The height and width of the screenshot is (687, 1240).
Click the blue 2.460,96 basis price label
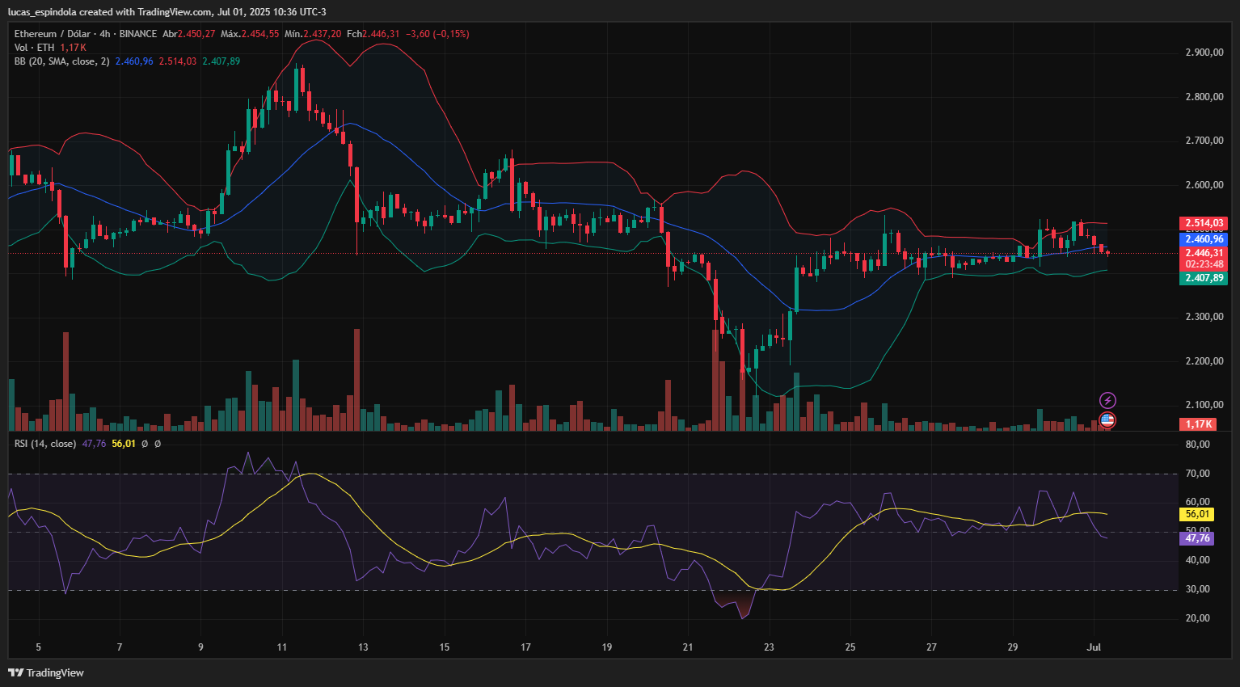pos(1204,239)
